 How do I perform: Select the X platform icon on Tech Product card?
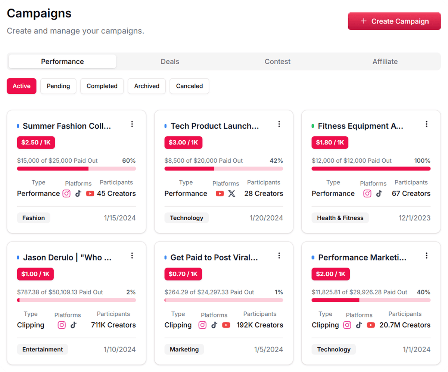coord(232,193)
